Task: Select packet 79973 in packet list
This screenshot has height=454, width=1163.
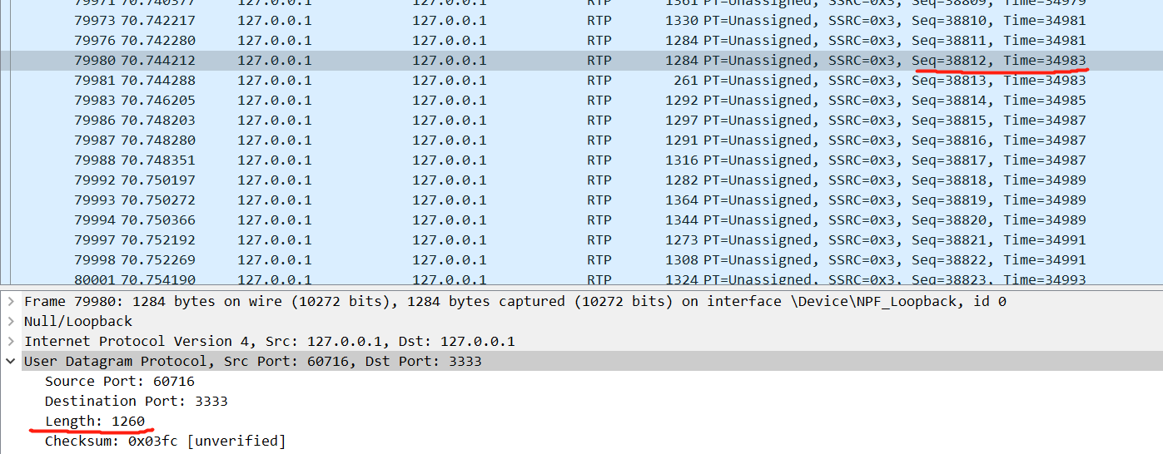Action: [581, 20]
